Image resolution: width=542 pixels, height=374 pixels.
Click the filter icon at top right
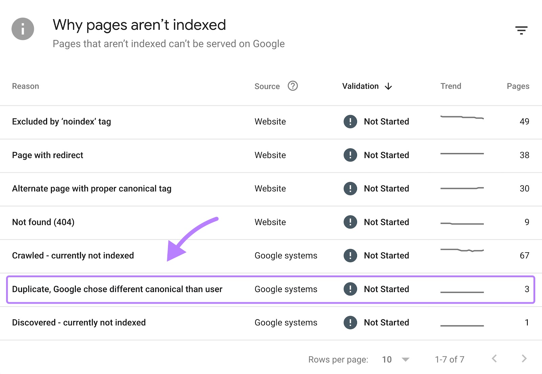pyautogui.click(x=521, y=30)
